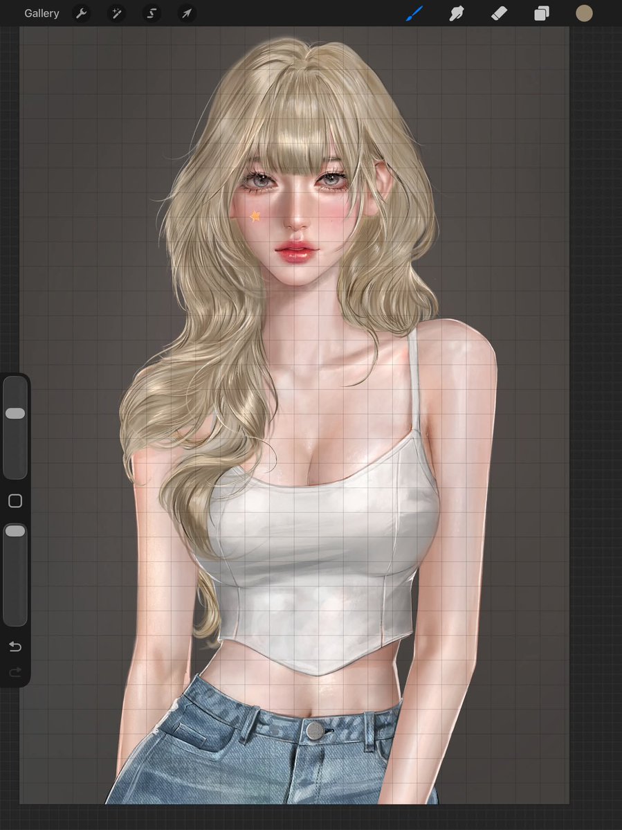
Task: Select the Eraser tool
Action: point(500,13)
